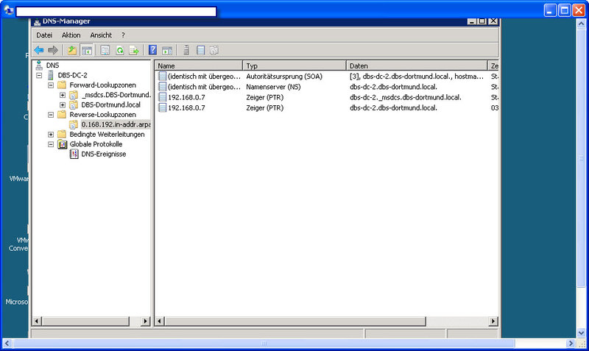Click the Forward-Lookupzonen folder icon

[62, 85]
